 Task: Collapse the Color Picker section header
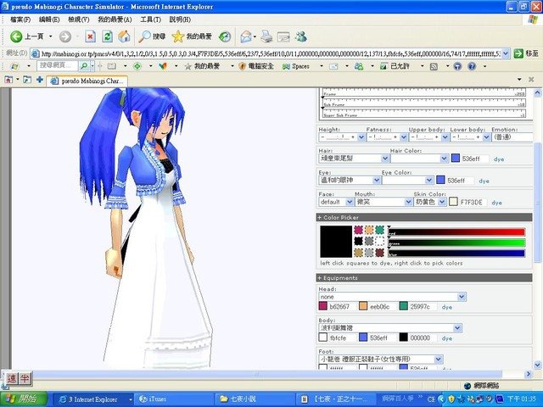pyautogui.click(x=424, y=217)
